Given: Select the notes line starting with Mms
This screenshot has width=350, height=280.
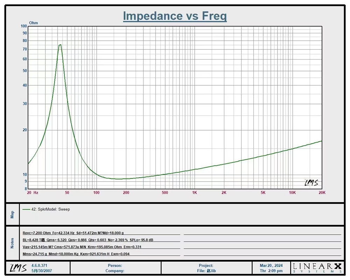Looking at the screenshot, I should [x=76, y=254].
